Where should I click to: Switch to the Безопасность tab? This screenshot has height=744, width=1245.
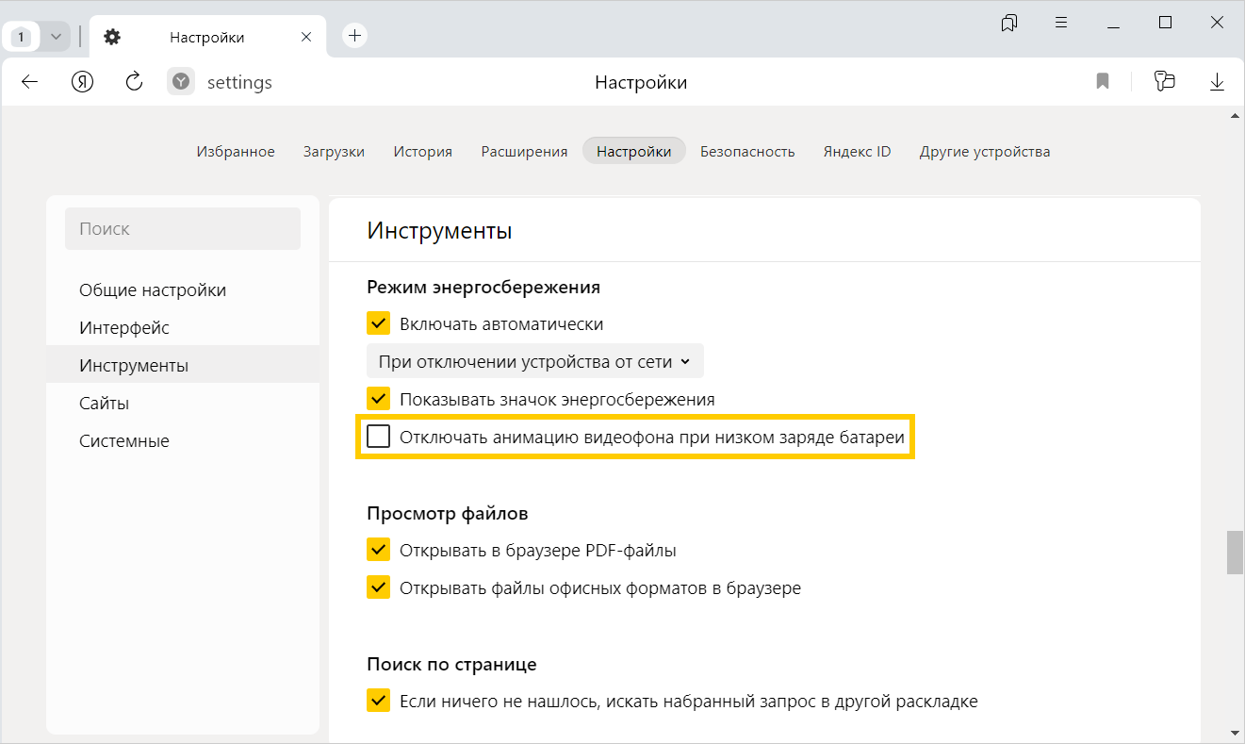pos(747,151)
